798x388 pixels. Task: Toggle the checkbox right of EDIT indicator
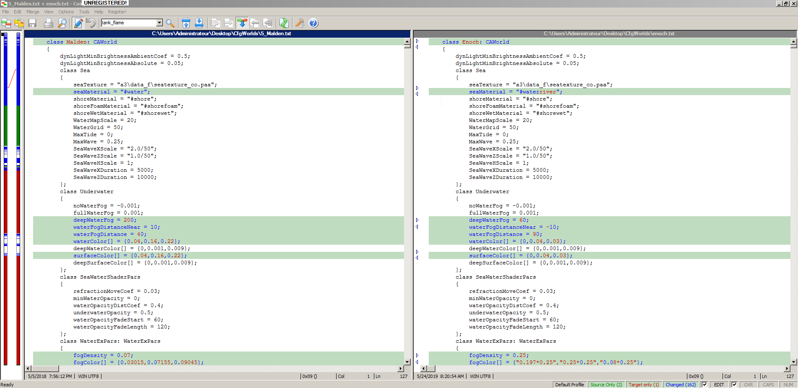coord(734,385)
